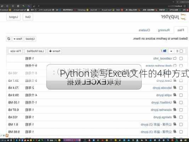
Task: Click the root folder breadcrumb icon
Action: click(165, 51)
